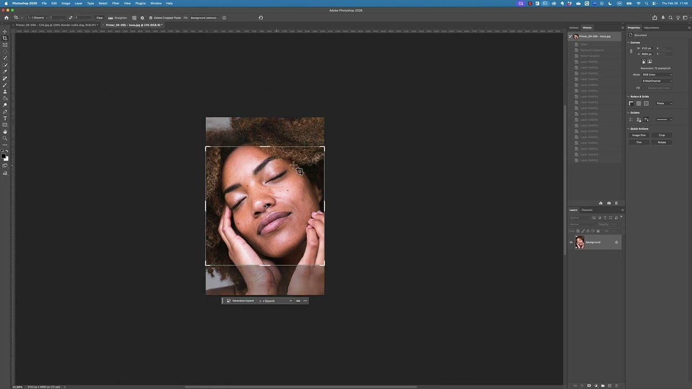Swap crop width and height values

(70, 18)
